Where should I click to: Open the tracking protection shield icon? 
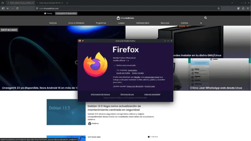37,8
